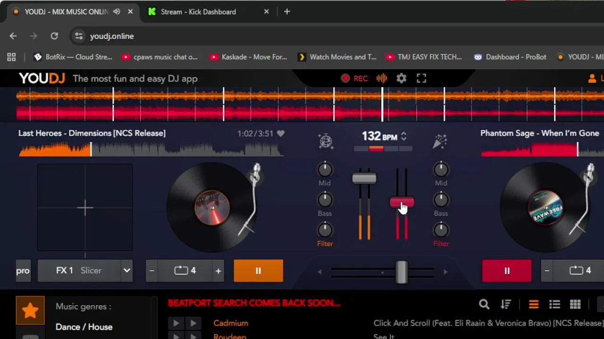Viewport: 604px width, 339px height.
Task: Select the Dance / House genre
Action: pyautogui.click(x=84, y=327)
